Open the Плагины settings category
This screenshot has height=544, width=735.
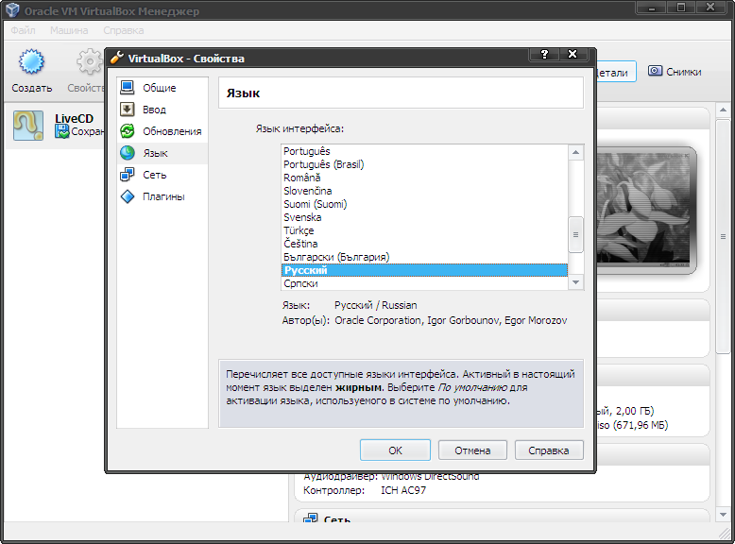(x=162, y=196)
